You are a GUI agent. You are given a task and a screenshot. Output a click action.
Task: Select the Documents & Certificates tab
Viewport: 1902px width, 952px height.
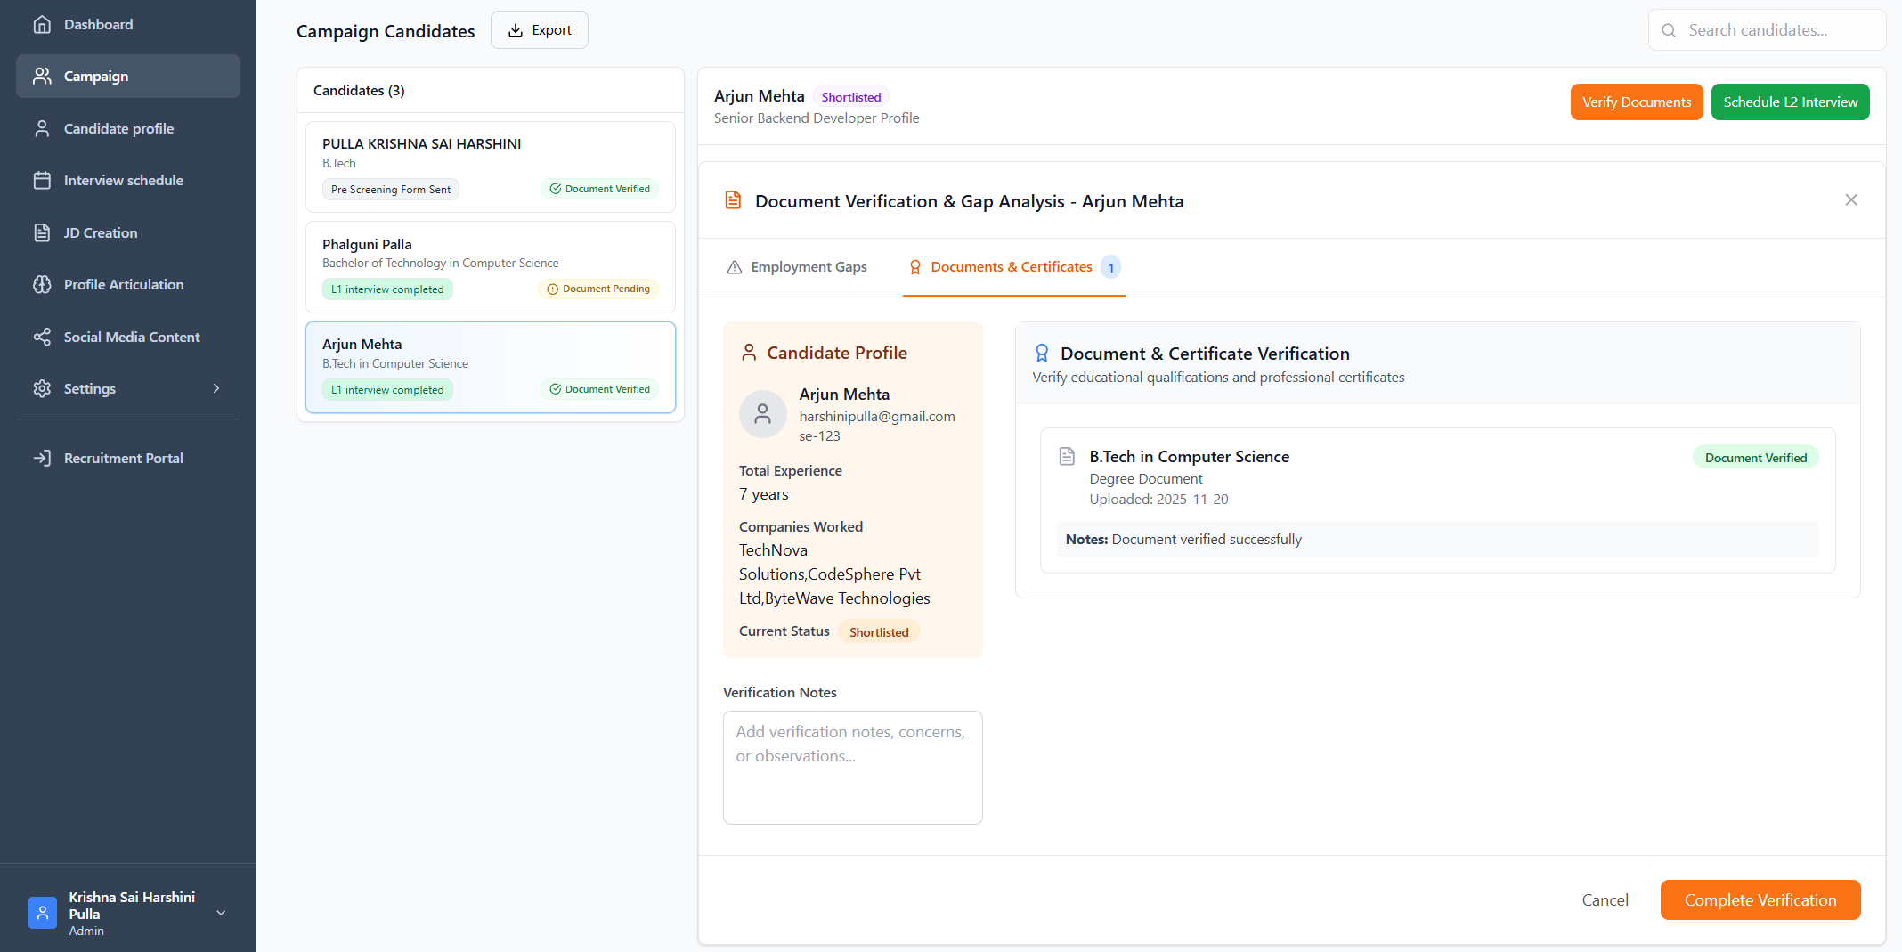click(x=1014, y=267)
